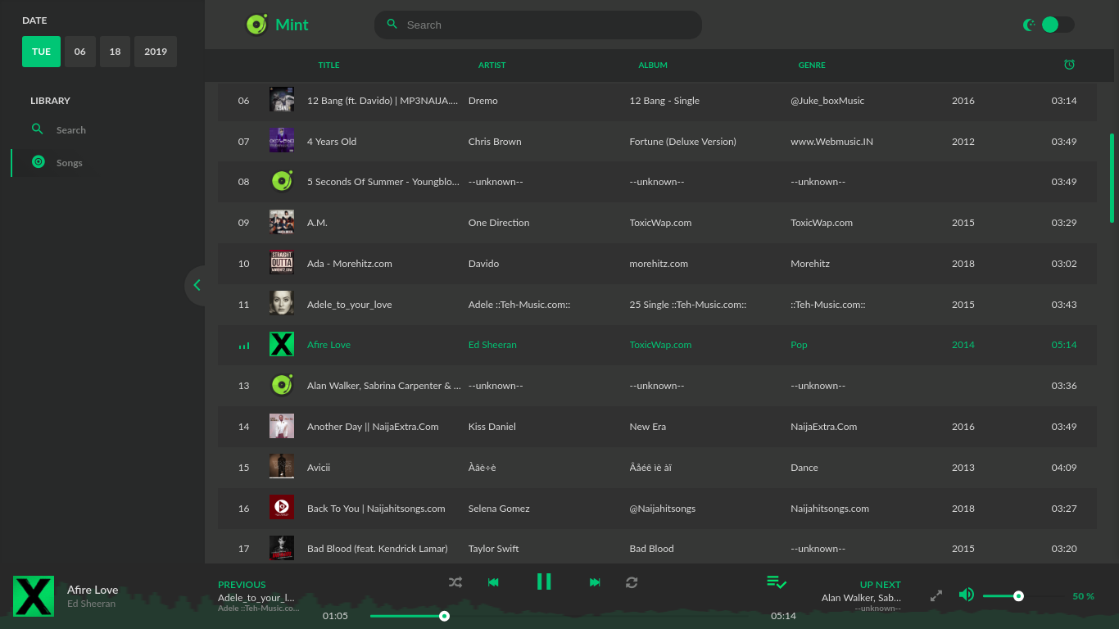The image size is (1119, 629).
Task: Click the Afire Love album art in player bar
Action: pyautogui.click(x=34, y=596)
